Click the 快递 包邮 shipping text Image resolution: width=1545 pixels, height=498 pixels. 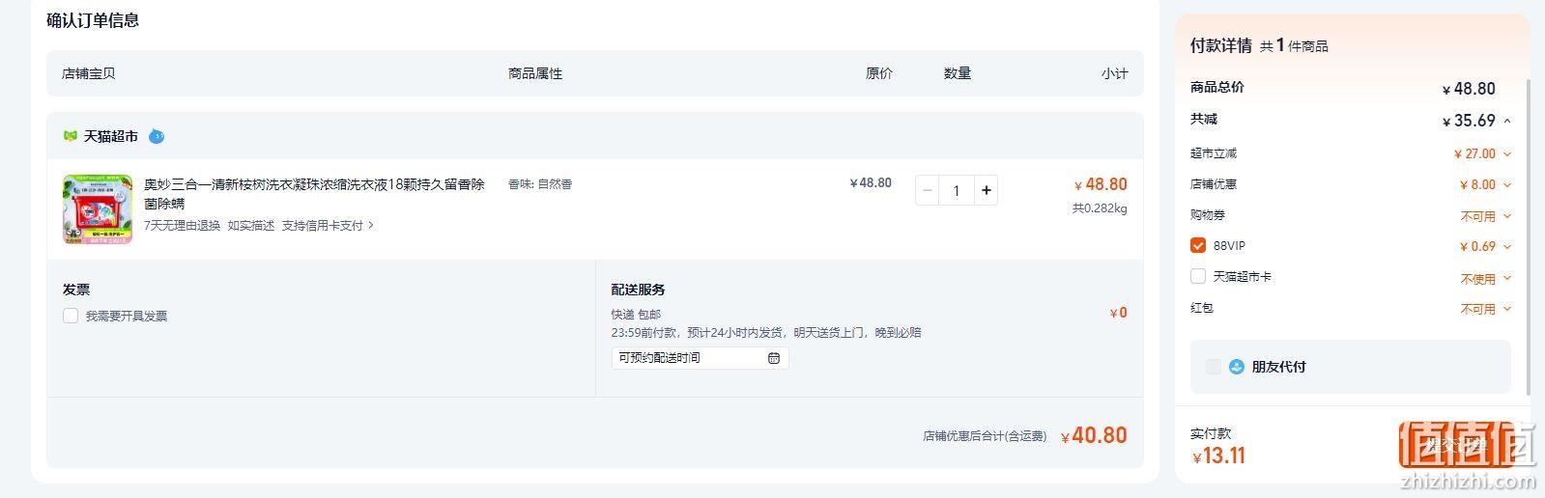636,314
